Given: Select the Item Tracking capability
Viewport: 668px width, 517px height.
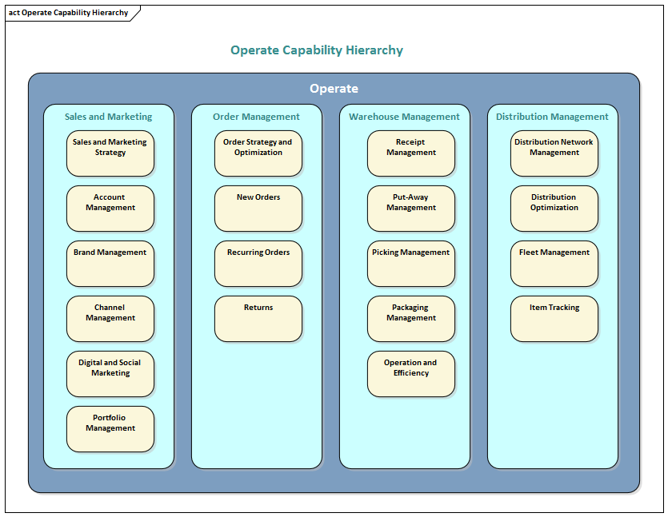Looking at the screenshot, I should (x=554, y=319).
